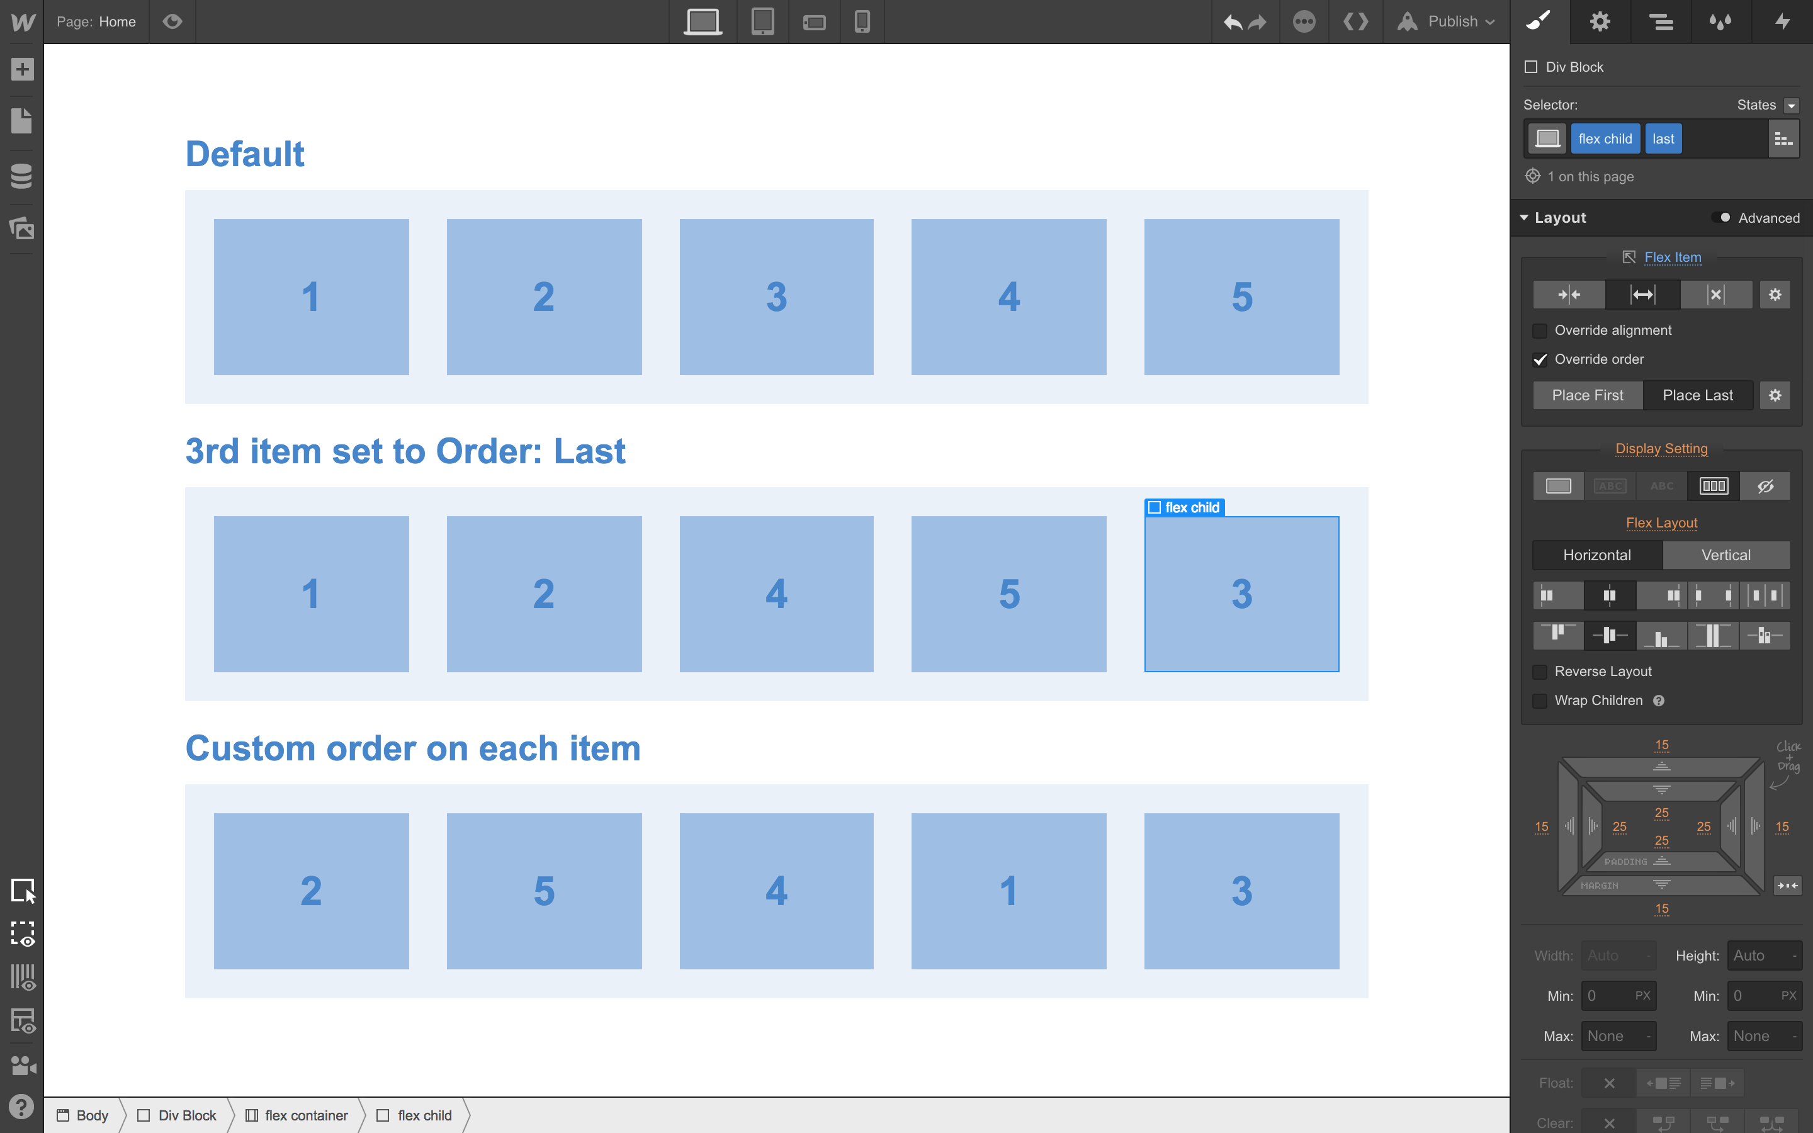
Task: Open the Pages panel
Action: coord(22,121)
